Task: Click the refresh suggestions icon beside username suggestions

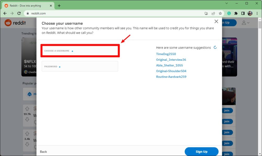Action: (215, 47)
